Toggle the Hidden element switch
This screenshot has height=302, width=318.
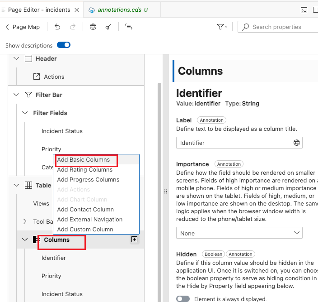pyautogui.click(x=183, y=299)
